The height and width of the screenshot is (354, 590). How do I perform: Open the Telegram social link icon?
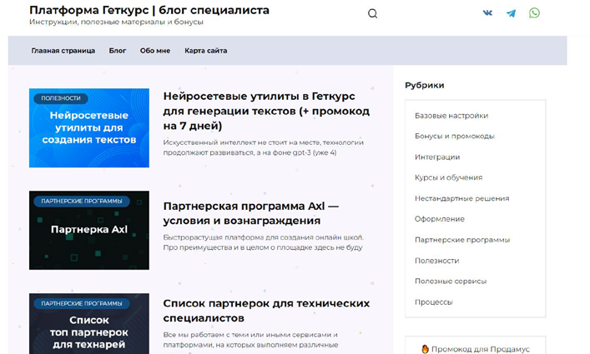pos(511,13)
